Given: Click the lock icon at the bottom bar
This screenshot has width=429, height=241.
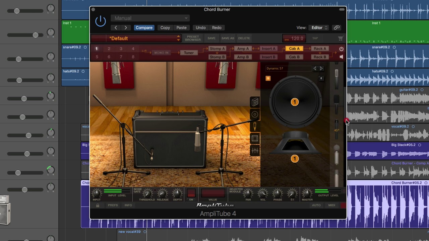Looking at the screenshot, I should [98, 205].
